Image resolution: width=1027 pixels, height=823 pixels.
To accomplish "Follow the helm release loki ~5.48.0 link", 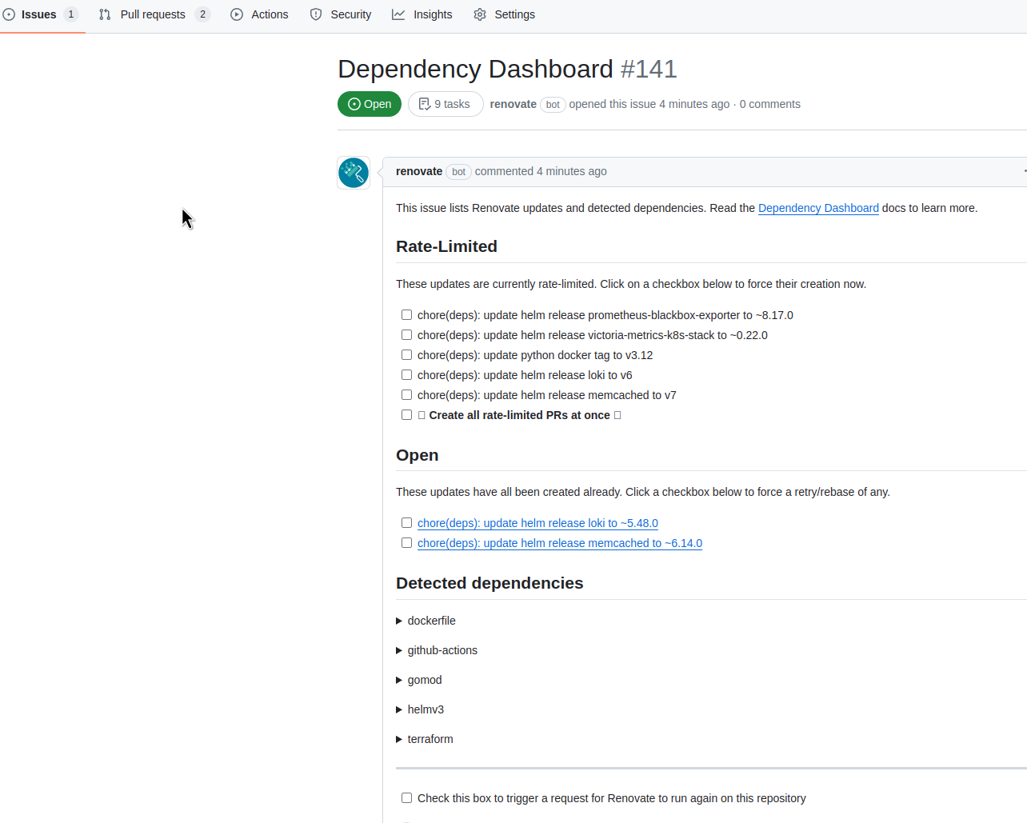I will (537, 523).
